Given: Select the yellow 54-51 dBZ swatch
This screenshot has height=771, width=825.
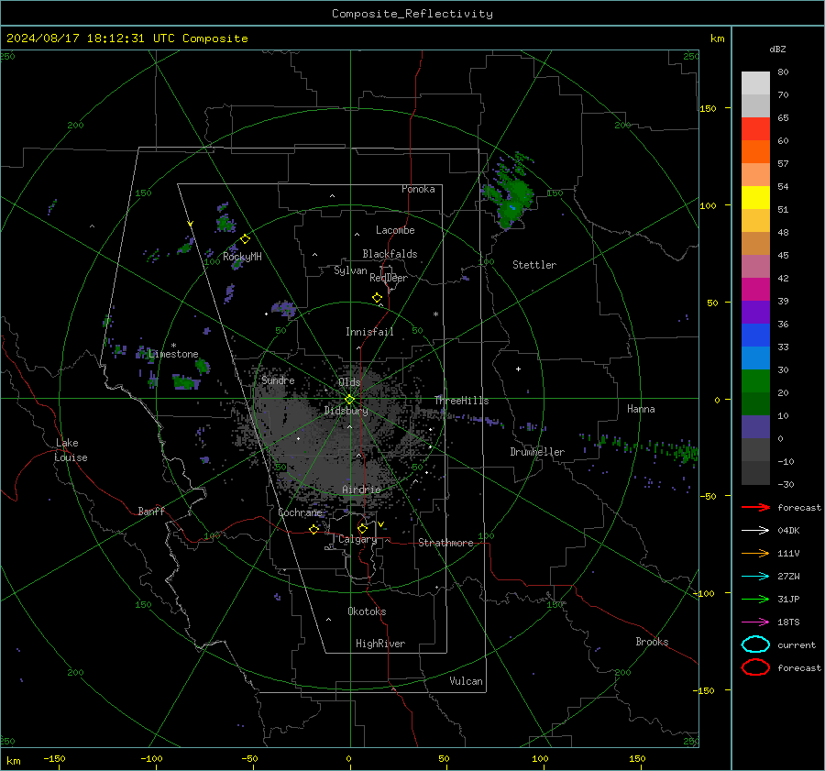Looking at the screenshot, I should [755, 198].
